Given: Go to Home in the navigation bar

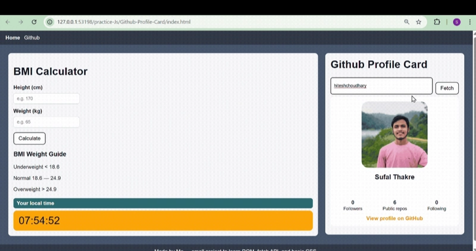Looking at the screenshot, I should tap(12, 38).
